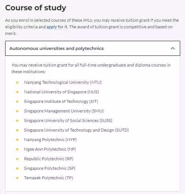The width and height of the screenshot is (185, 194).
Task: Click the 'You may receive tuition grant' paragraph
Action: 91,68
